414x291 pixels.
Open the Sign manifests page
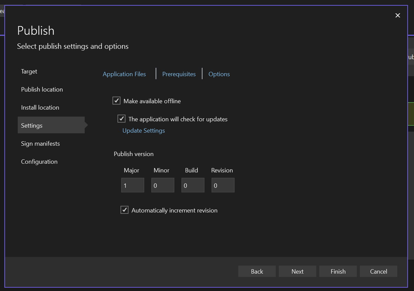tap(40, 143)
